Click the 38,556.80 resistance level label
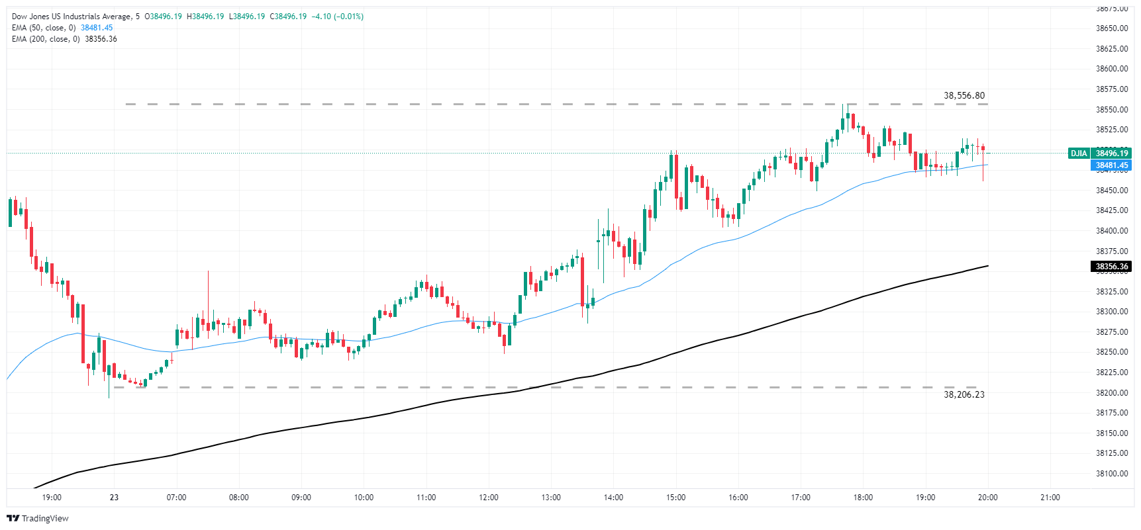The image size is (1141, 530). point(964,95)
